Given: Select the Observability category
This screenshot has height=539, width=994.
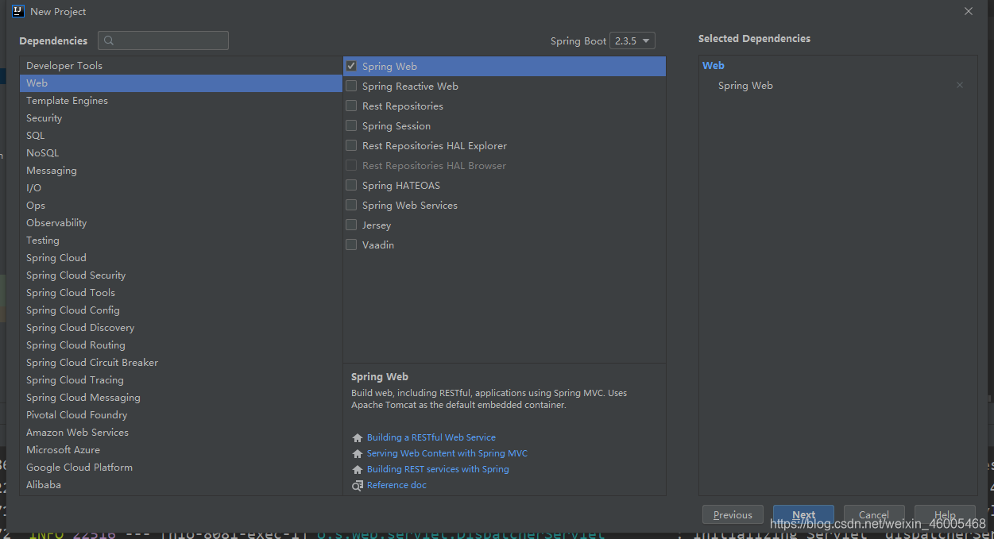Looking at the screenshot, I should point(181,223).
